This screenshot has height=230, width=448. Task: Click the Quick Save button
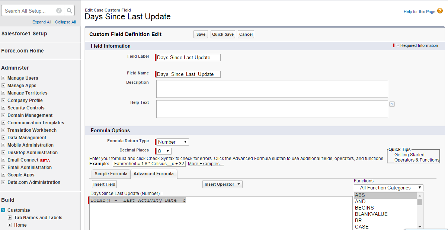point(223,34)
